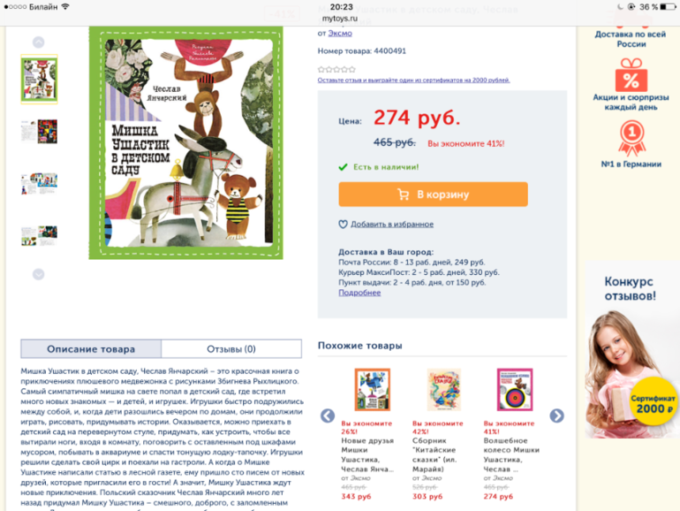Click the next arrow in similar products
Viewport: 680px width, 511px height.
coord(557,416)
